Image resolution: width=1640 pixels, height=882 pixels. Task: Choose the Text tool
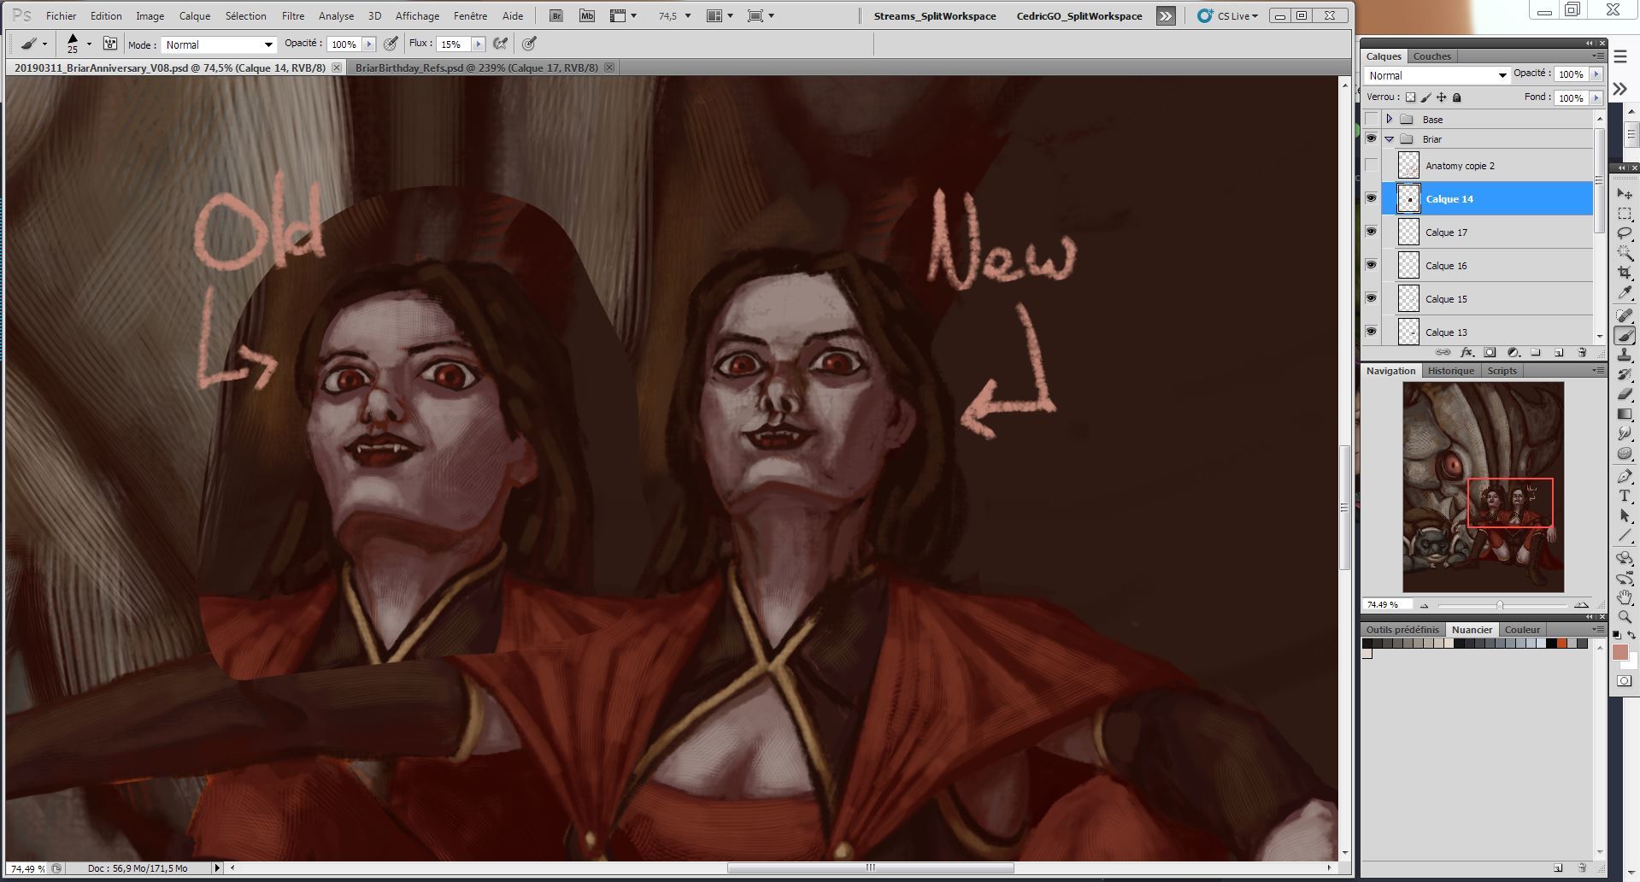click(x=1625, y=496)
